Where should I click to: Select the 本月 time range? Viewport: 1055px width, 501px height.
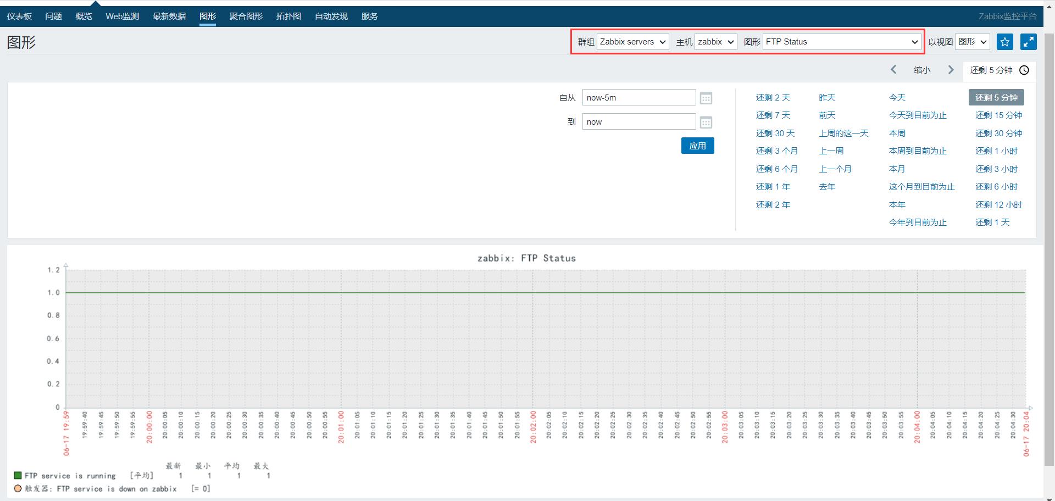[897, 169]
